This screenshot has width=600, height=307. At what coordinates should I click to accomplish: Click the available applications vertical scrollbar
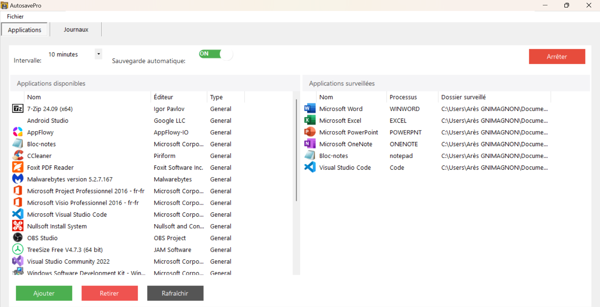pos(296,150)
